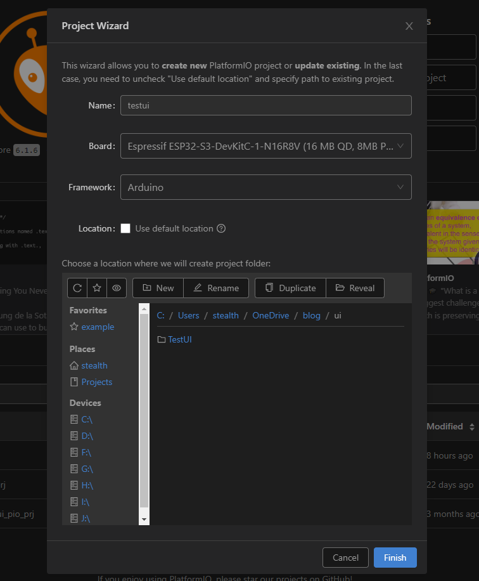479x581 pixels.
Task: Select the D:\ drive device
Action: pos(87,436)
